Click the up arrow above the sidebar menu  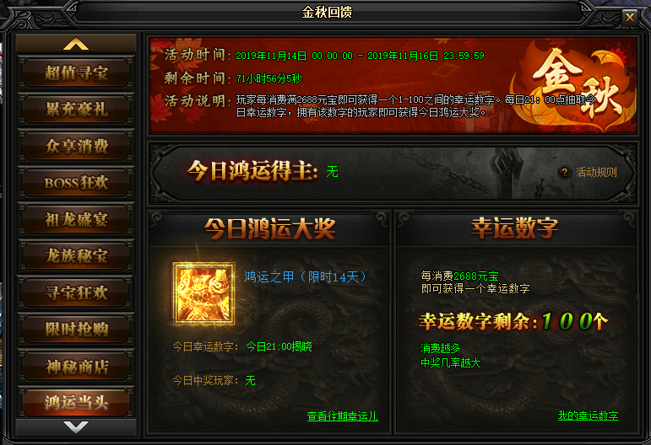click(x=76, y=44)
